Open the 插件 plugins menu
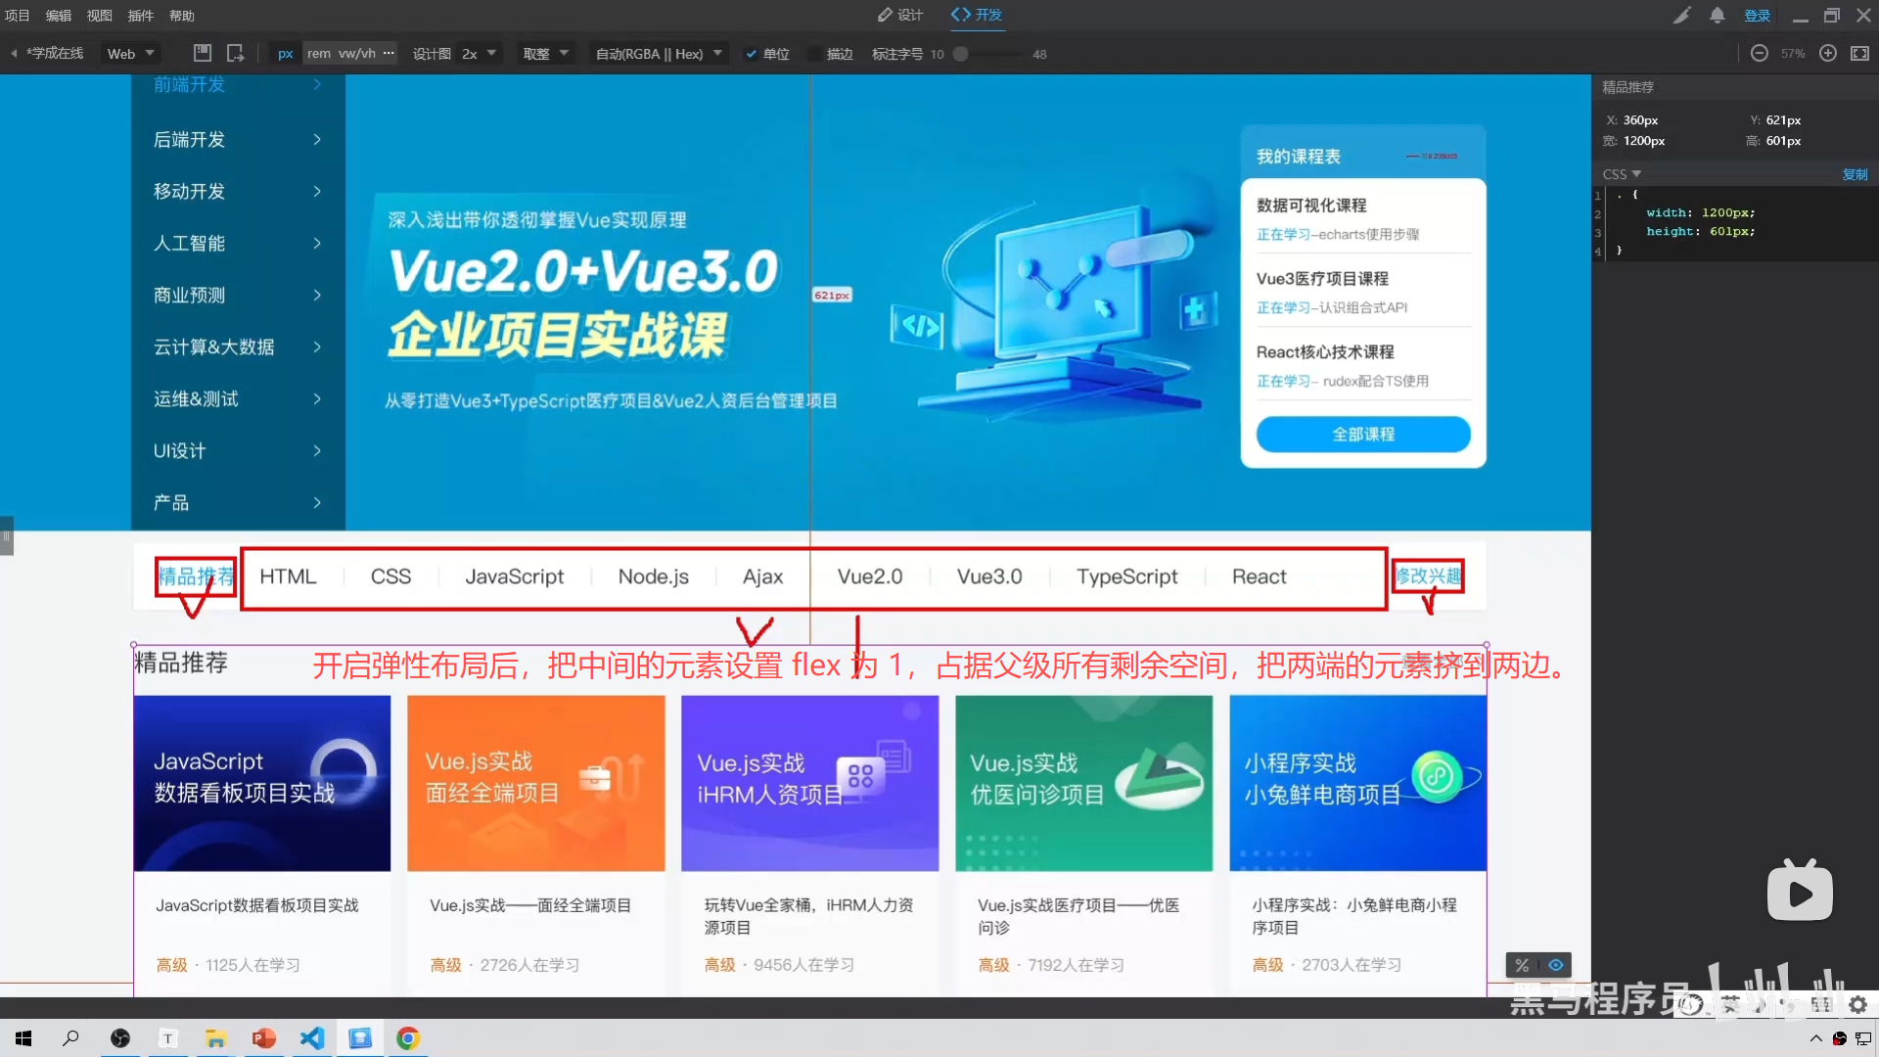 point(140,16)
